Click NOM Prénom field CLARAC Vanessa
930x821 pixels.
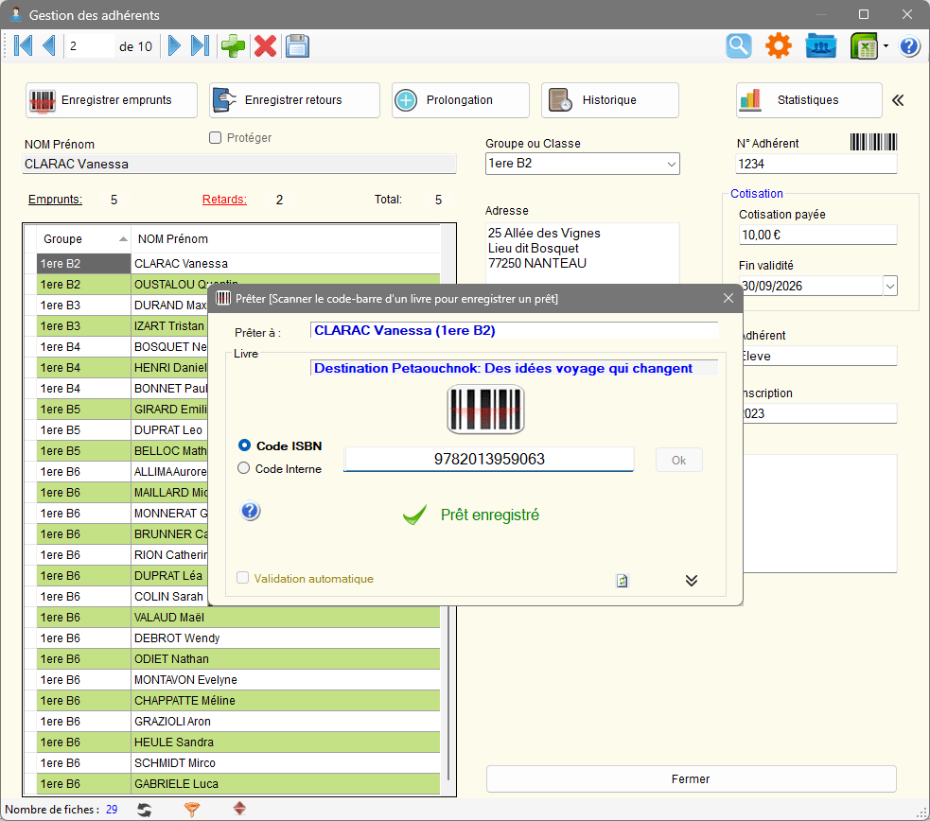point(239,164)
